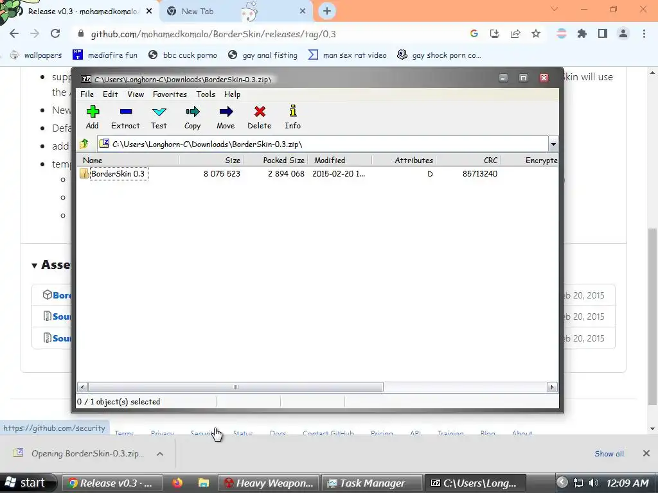658x493 pixels.
Task: Sort files by the Name column
Action: [x=128, y=160]
